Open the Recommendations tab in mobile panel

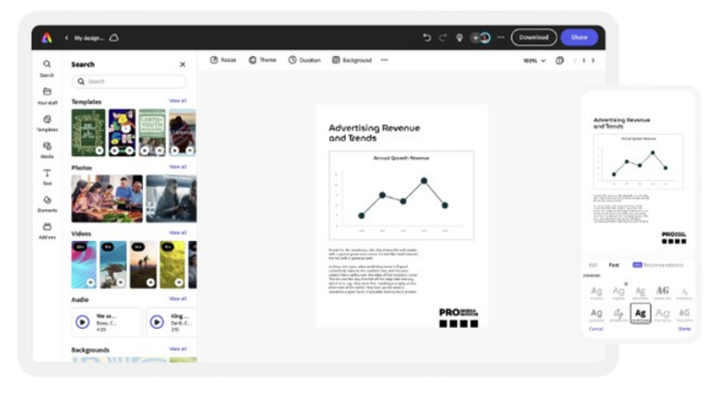coord(658,265)
